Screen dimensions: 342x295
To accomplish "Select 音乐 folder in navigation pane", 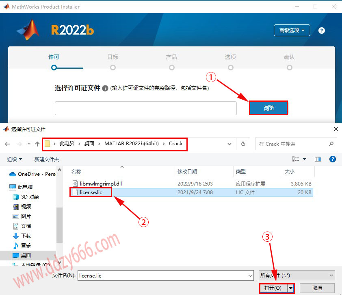I will click(x=22, y=246).
